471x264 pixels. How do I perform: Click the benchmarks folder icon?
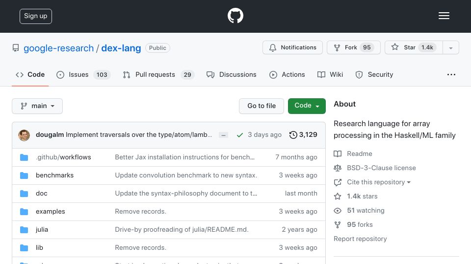coord(24,176)
